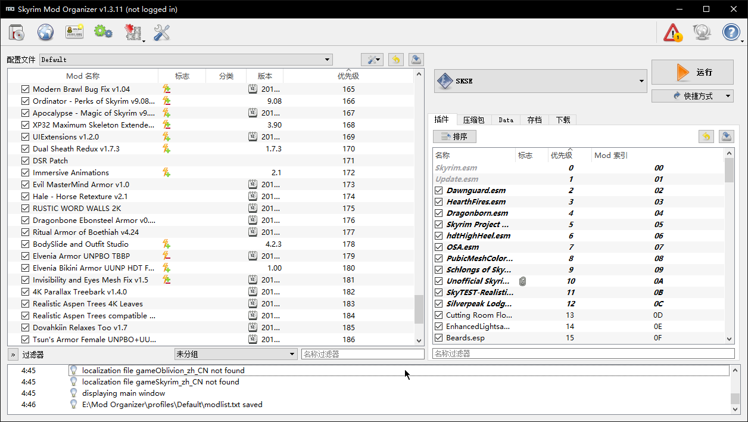Open the help question mark icon
This screenshot has width=748, height=422.
click(731, 32)
